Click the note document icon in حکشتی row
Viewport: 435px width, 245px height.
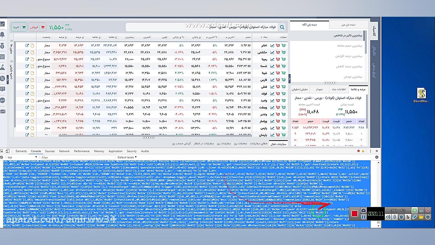(32, 52)
